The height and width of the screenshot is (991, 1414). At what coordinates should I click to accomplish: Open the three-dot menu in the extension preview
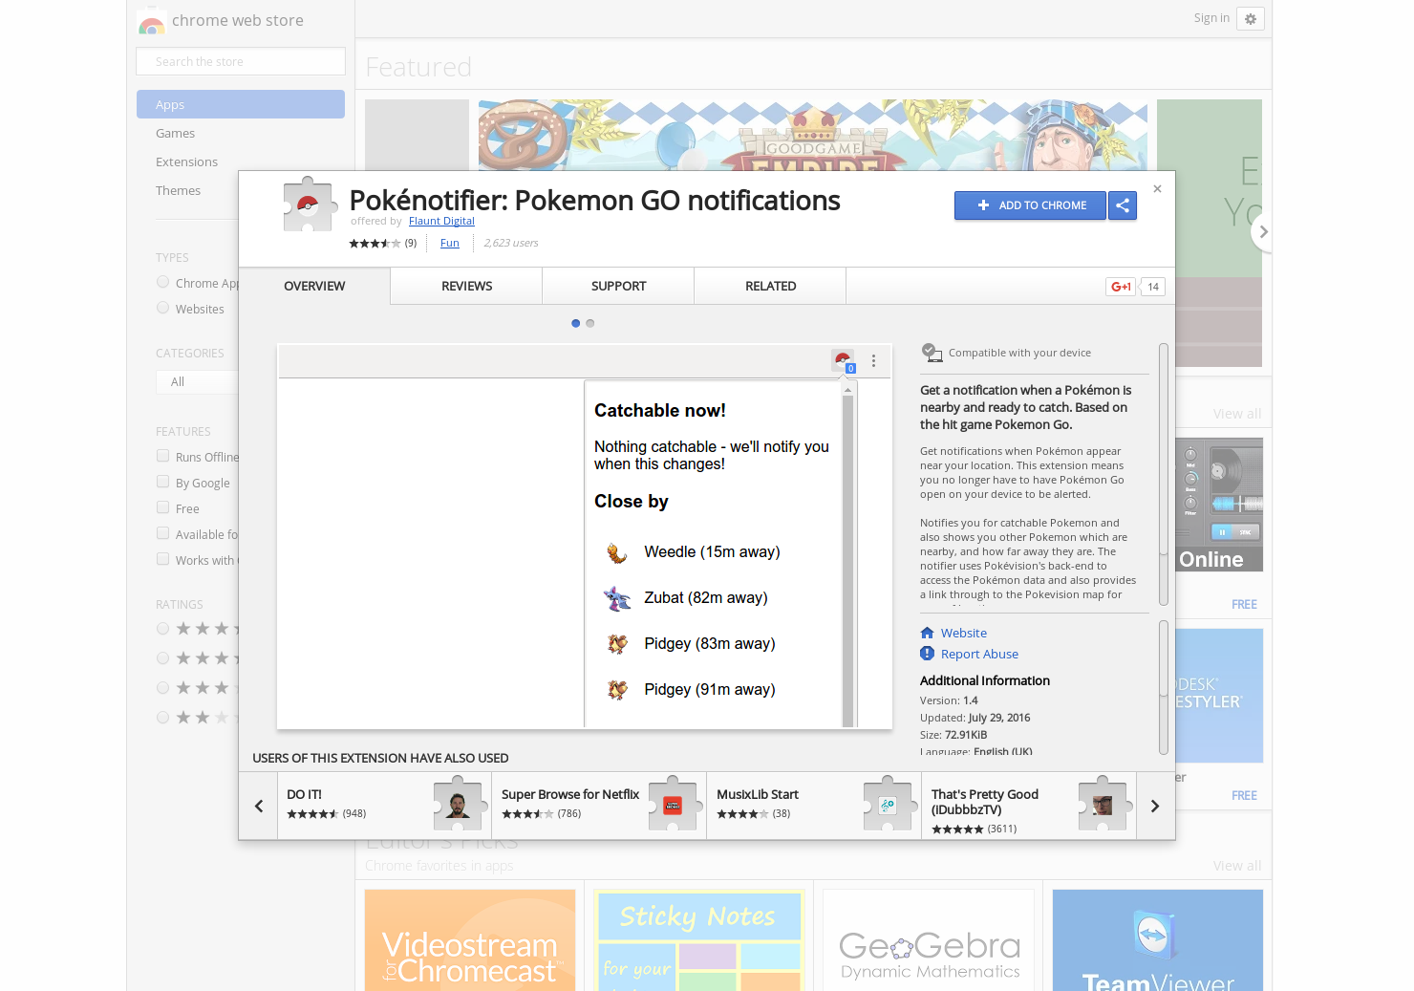(873, 360)
